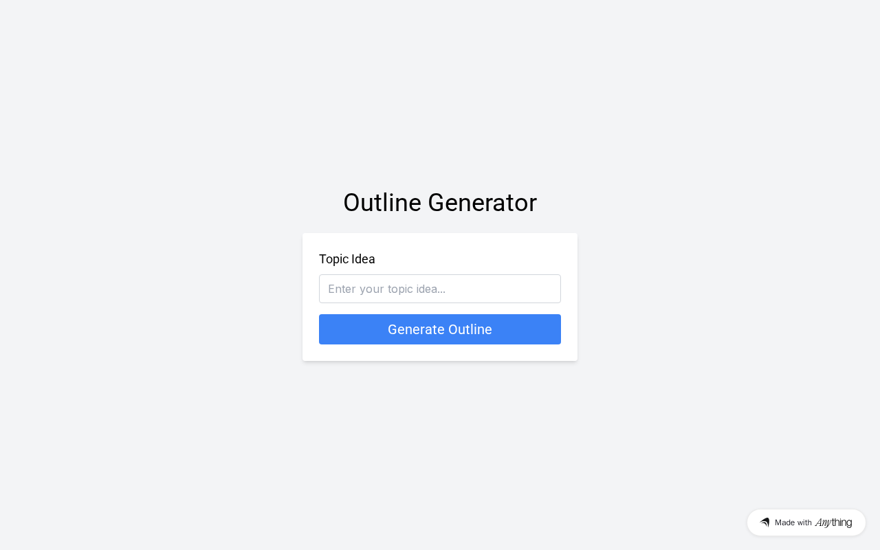Click the word "Generator" in the title

point(482,203)
